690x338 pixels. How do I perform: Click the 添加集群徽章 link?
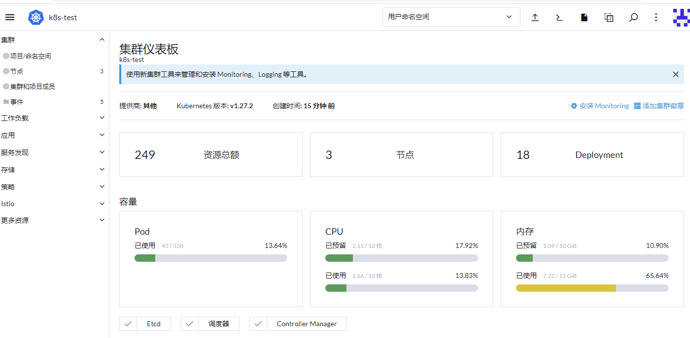coord(663,106)
